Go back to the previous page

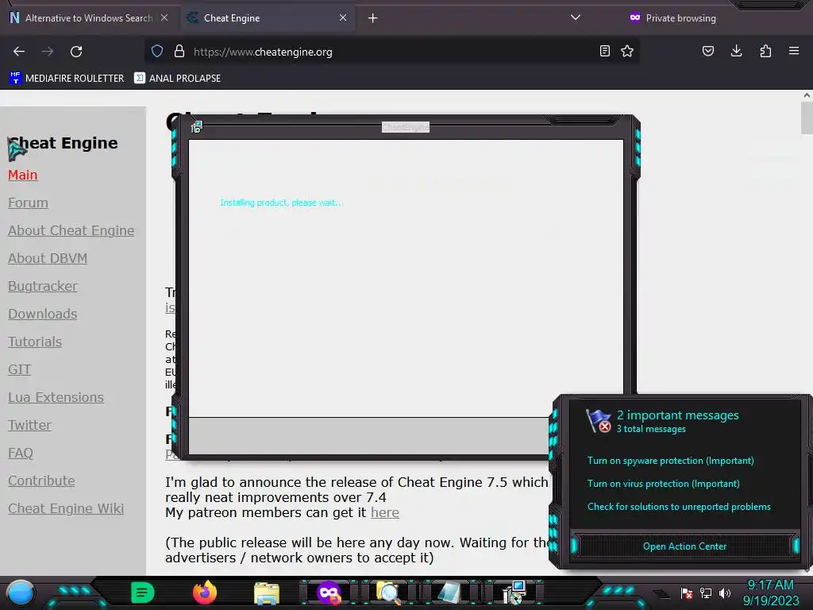pyautogui.click(x=19, y=52)
